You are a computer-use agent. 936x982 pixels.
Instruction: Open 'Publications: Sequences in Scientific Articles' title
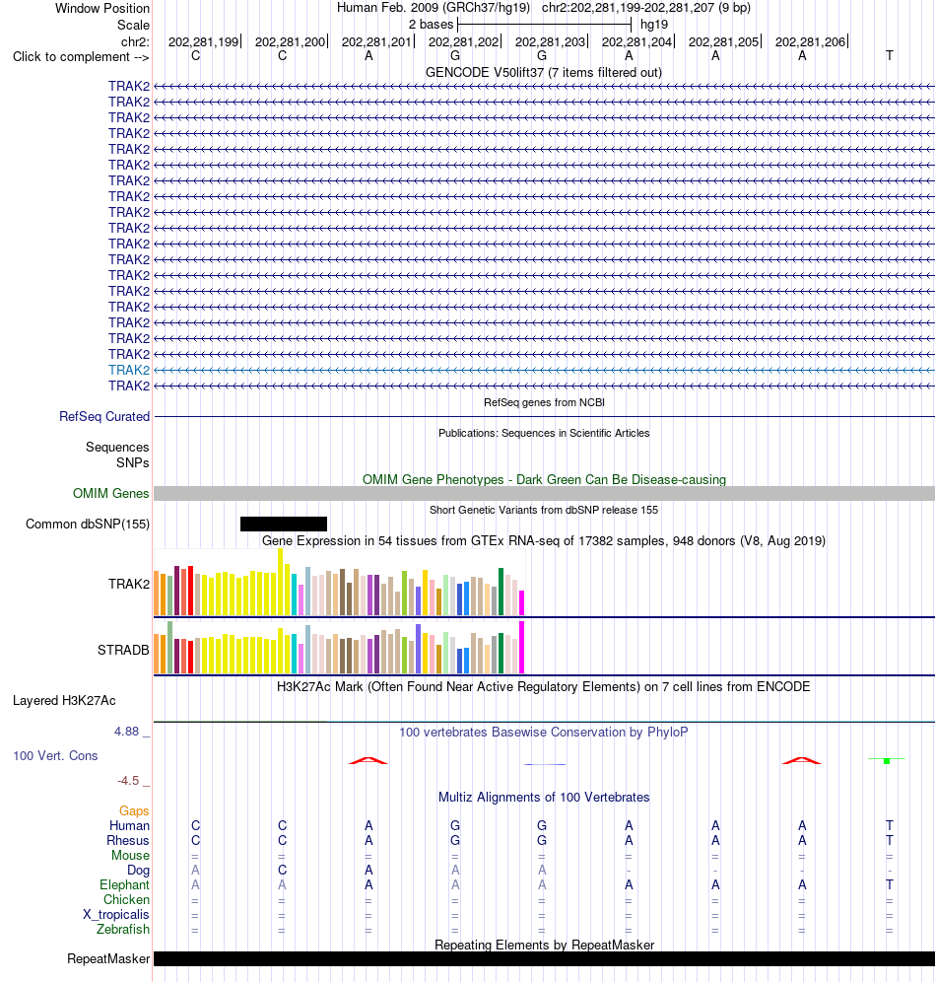544,434
